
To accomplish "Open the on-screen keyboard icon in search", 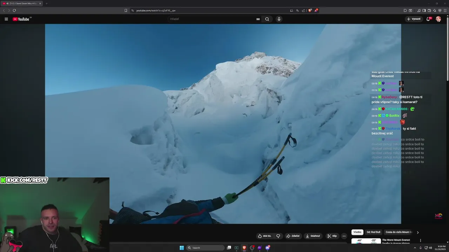I will pos(258,19).
